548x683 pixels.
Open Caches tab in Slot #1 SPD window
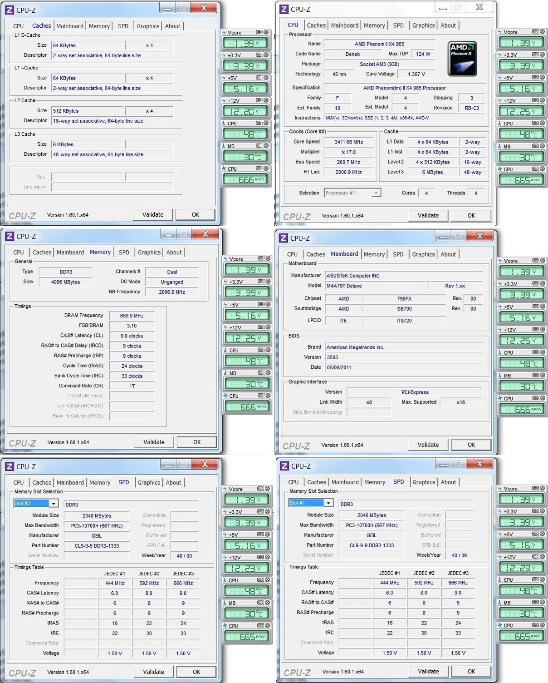pos(317,482)
